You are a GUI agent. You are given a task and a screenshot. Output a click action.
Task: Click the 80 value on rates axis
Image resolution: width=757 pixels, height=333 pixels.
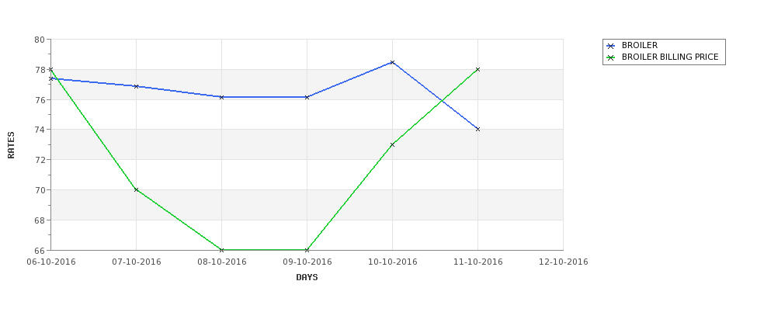39,40
